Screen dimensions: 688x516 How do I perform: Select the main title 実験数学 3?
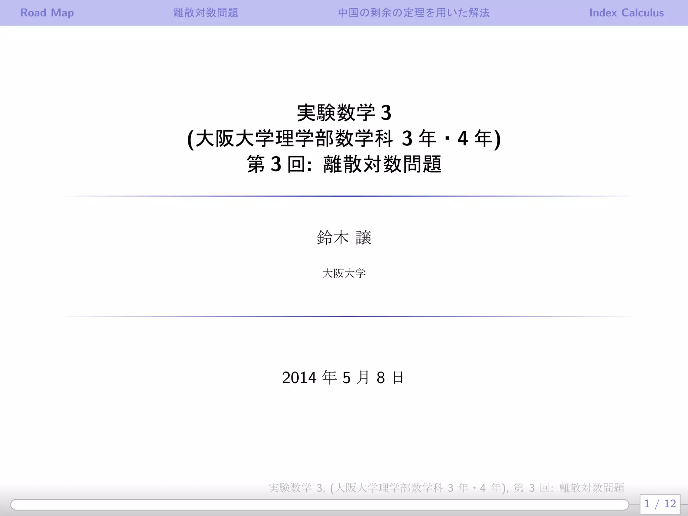[344, 113]
